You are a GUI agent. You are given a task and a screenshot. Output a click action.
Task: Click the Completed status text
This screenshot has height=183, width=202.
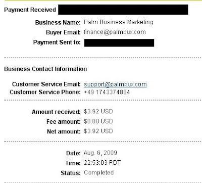point(99,172)
